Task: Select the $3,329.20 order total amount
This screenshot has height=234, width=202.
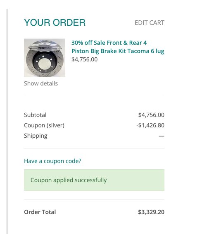Action: click(x=151, y=212)
